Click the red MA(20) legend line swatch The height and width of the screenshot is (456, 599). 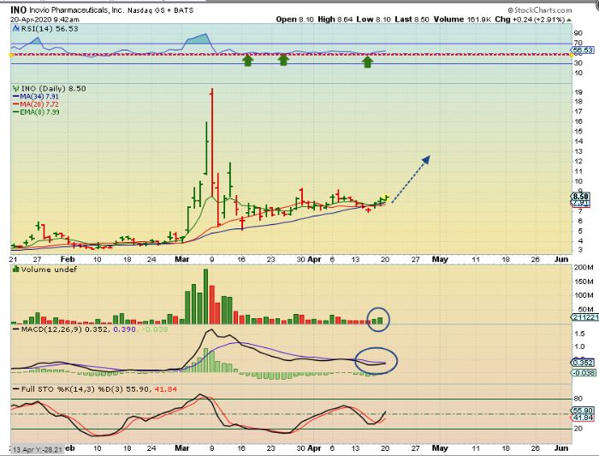(16, 104)
